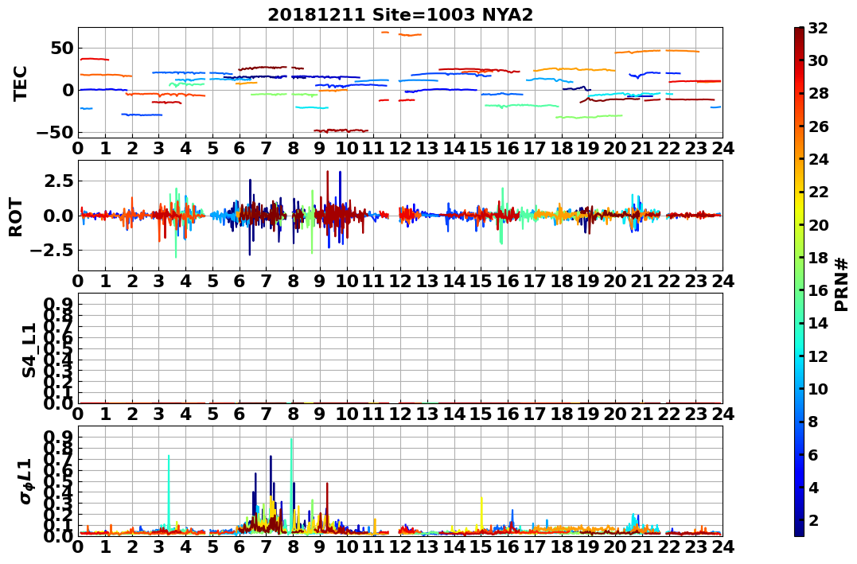The image size is (857, 564).
Task: Click the colorbar tick label 16
Action: [818, 290]
